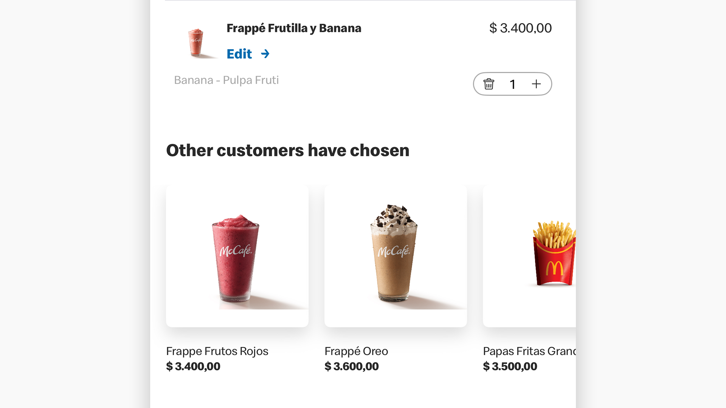Click the trash icon to remove item
This screenshot has width=726, height=408.
pyautogui.click(x=489, y=84)
